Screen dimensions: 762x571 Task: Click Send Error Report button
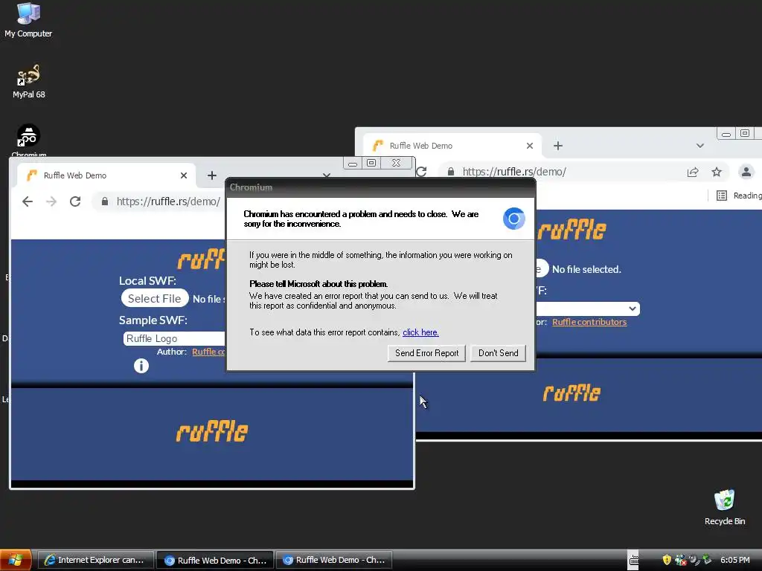(426, 353)
